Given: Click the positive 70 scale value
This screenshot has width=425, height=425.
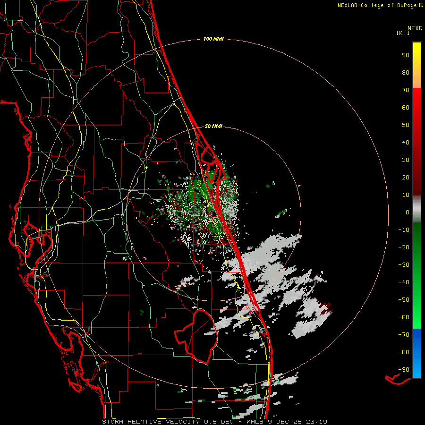Looking at the screenshot, I should tap(406, 90).
